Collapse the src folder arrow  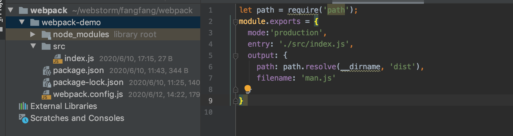click(33, 46)
